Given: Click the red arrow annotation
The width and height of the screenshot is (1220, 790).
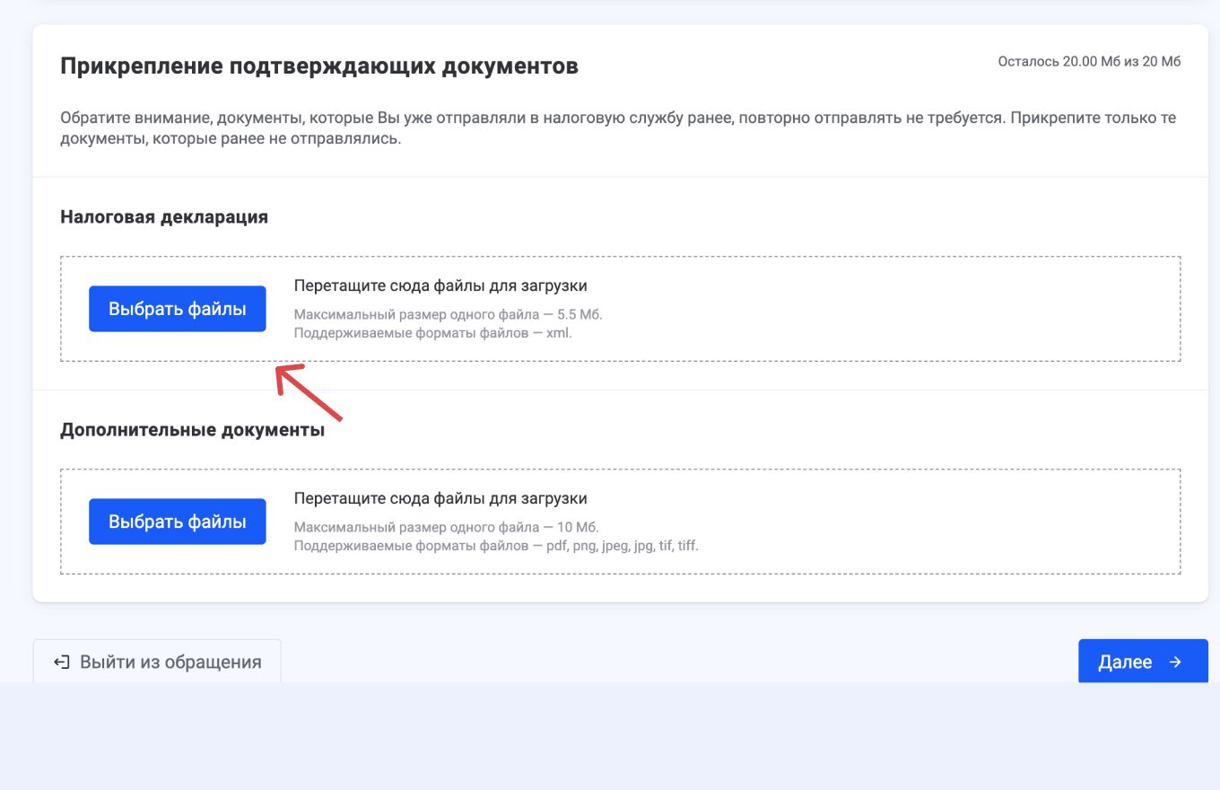Looking at the screenshot, I should 308,392.
